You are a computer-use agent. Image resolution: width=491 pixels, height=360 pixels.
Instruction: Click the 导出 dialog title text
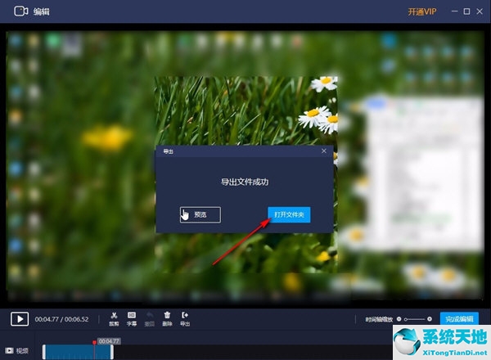(168, 151)
